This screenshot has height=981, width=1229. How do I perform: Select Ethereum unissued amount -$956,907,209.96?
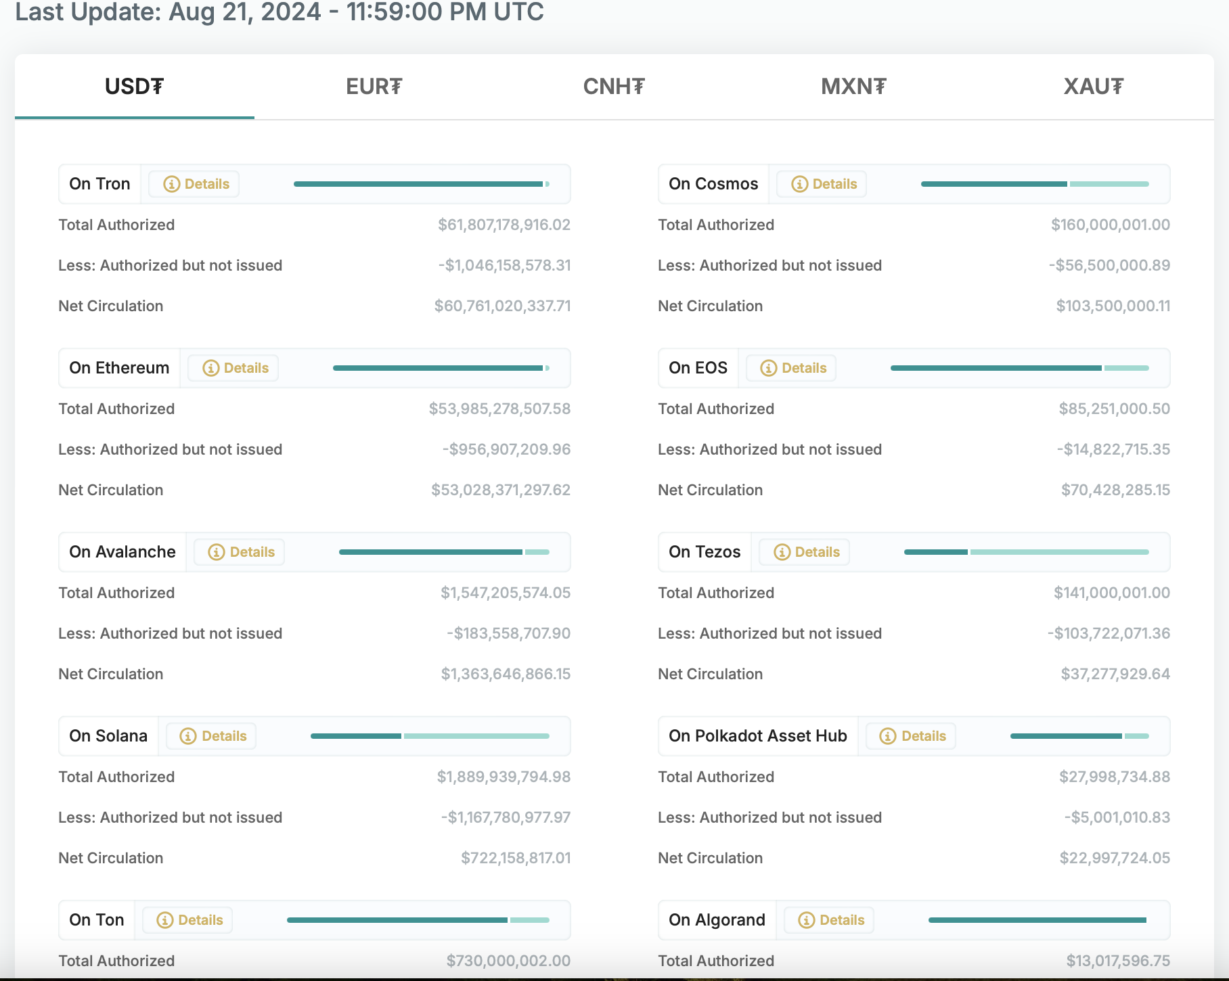click(x=507, y=449)
